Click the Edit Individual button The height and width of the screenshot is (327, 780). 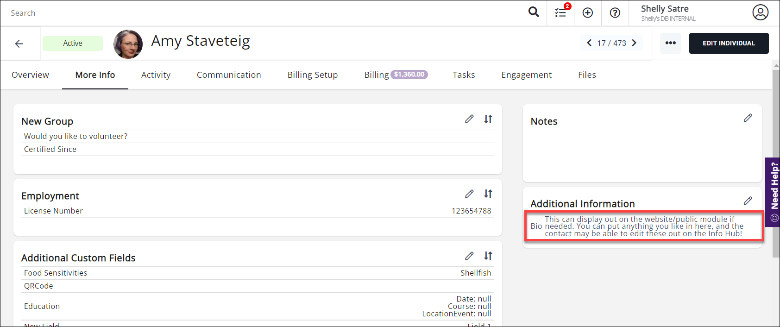(x=729, y=43)
